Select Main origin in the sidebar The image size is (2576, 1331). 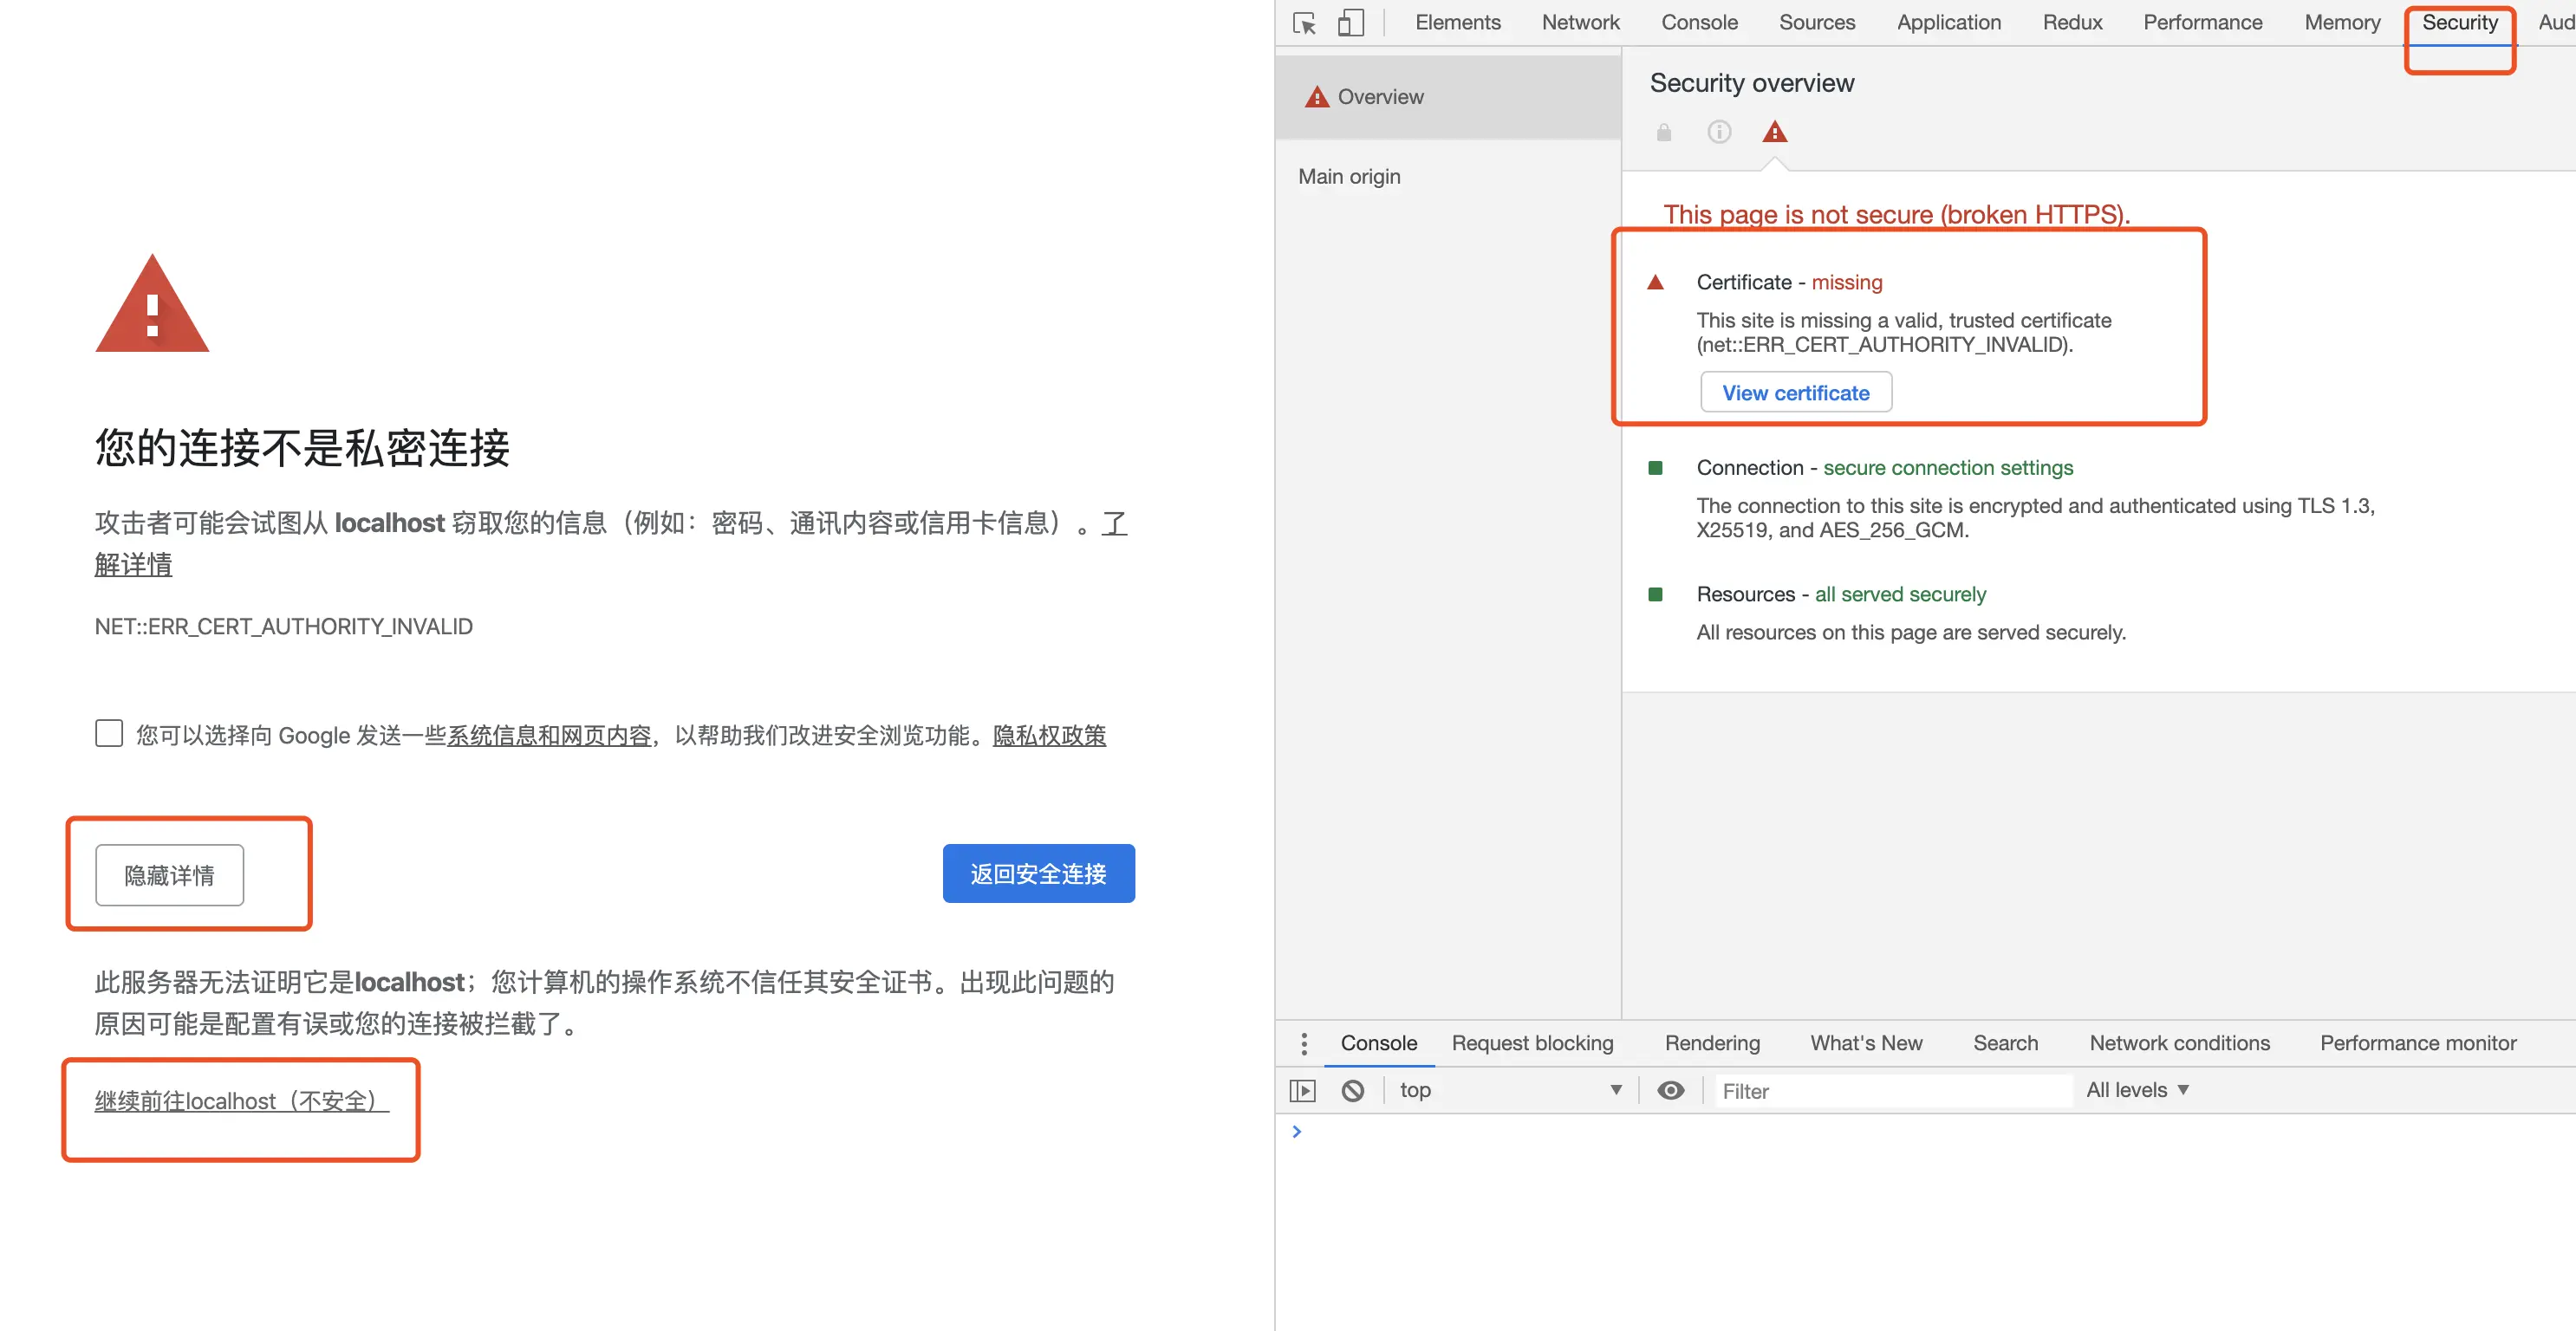1349,176
